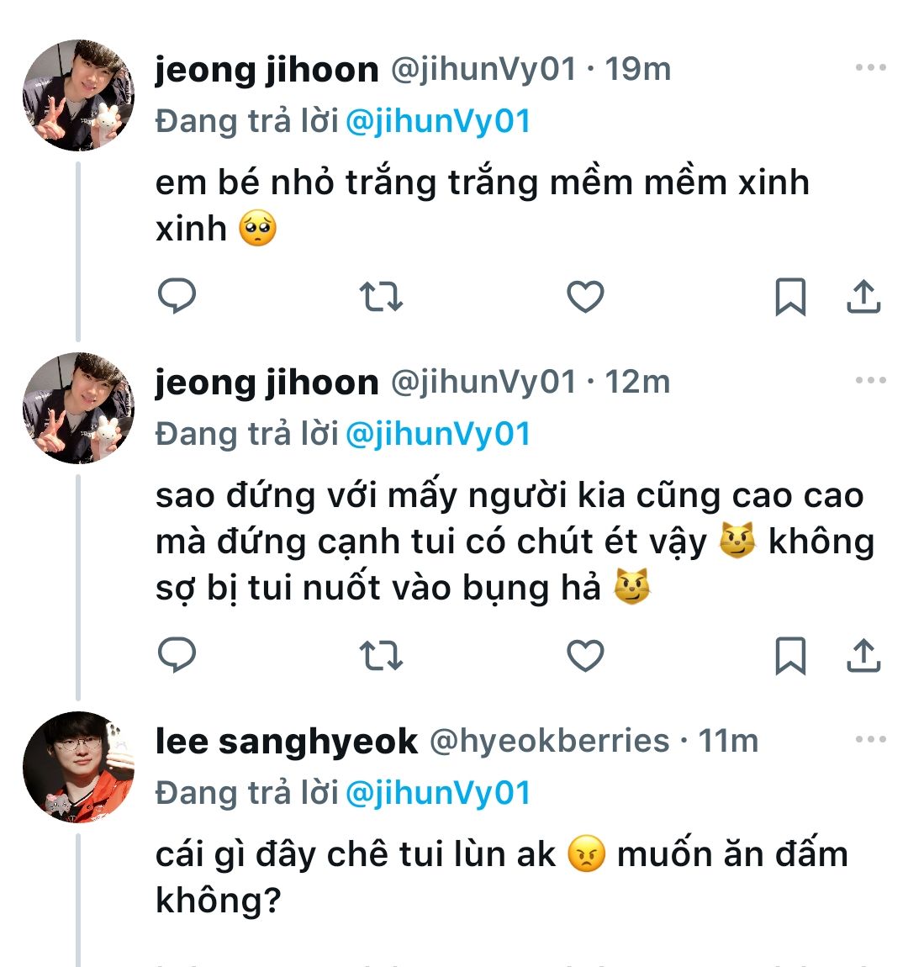Screen dimensions: 908x967
Task: Open jeong jihoon's avatar on the 19m tweet
Action: [x=78, y=95]
